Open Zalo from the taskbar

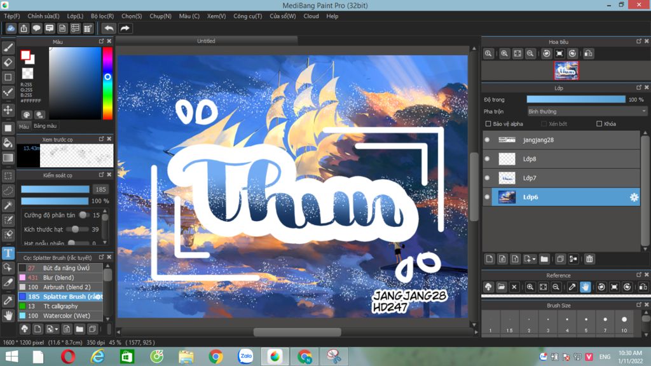click(245, 356)
